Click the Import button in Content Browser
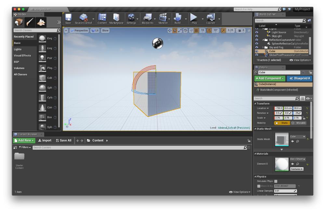This screenshot has height=212, width=325. [45, 141]
